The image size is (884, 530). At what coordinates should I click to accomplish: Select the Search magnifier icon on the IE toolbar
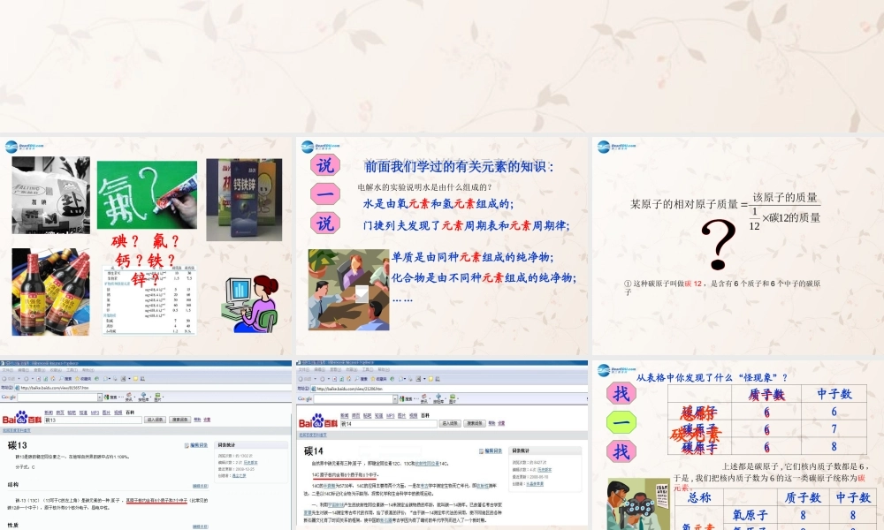[x=61, y=378]
